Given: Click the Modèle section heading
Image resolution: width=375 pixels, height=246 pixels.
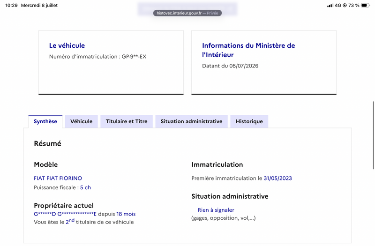Looking at the screenshot, I should pyautogui.click(x=45, y=164).
